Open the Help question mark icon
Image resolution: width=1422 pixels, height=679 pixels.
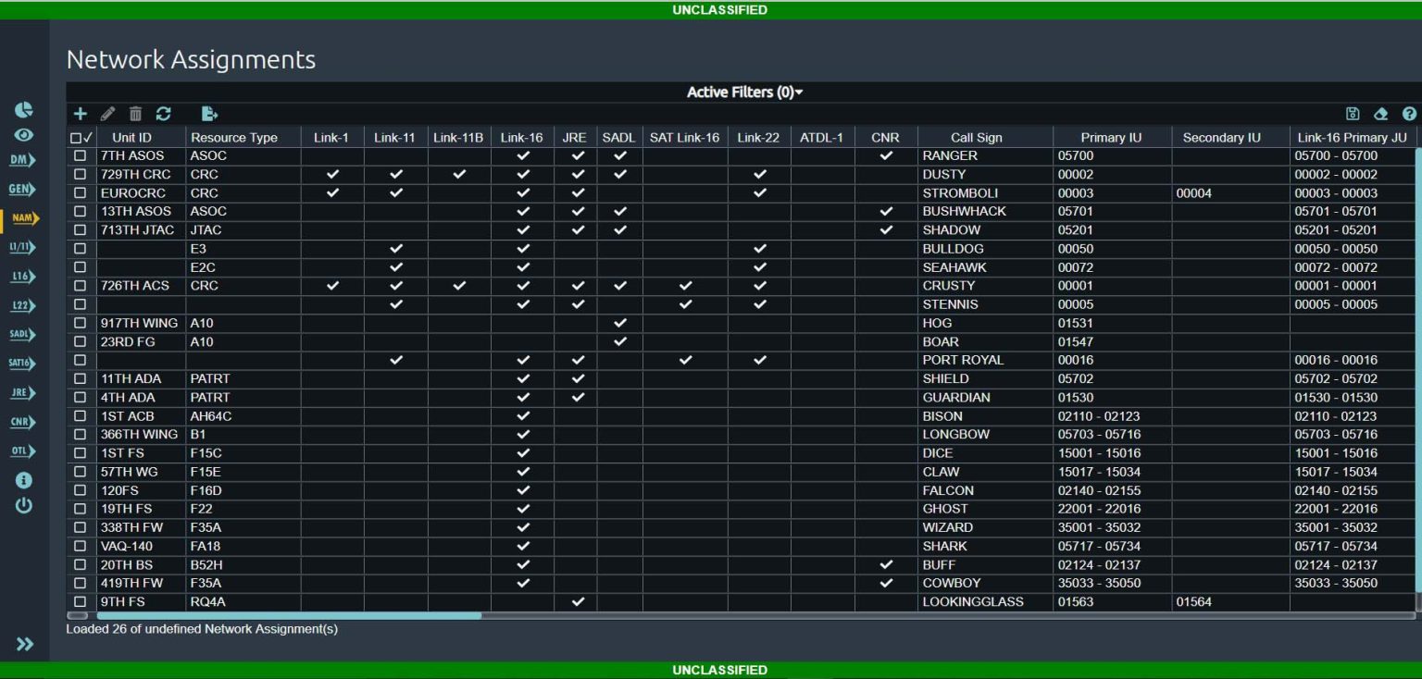1409,112
